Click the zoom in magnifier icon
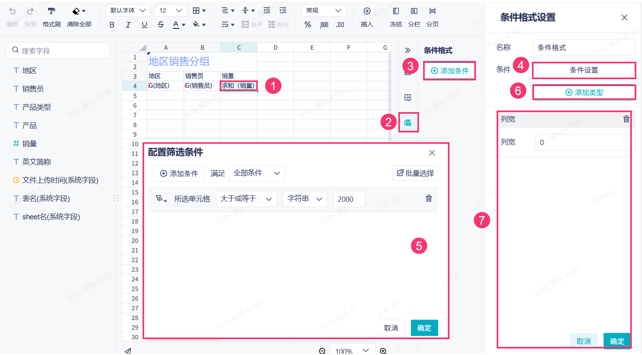Screen dimensions: 642x355 pos(383,351)
